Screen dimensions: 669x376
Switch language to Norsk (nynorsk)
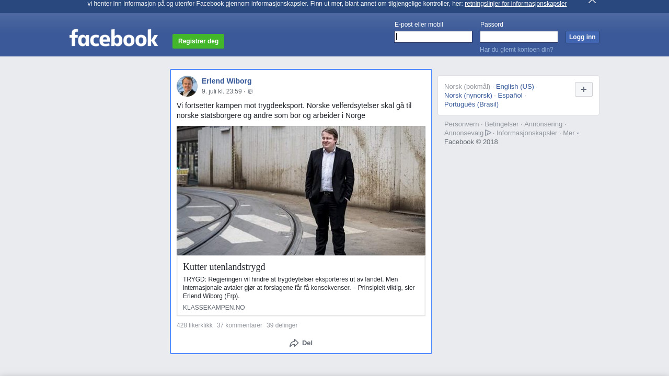click(468, 96)
